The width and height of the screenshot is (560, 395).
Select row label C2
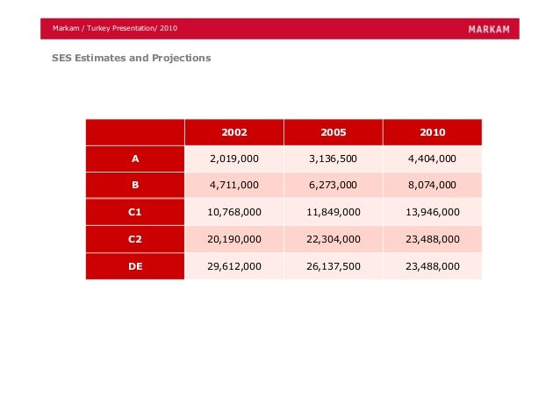point(135,239)
